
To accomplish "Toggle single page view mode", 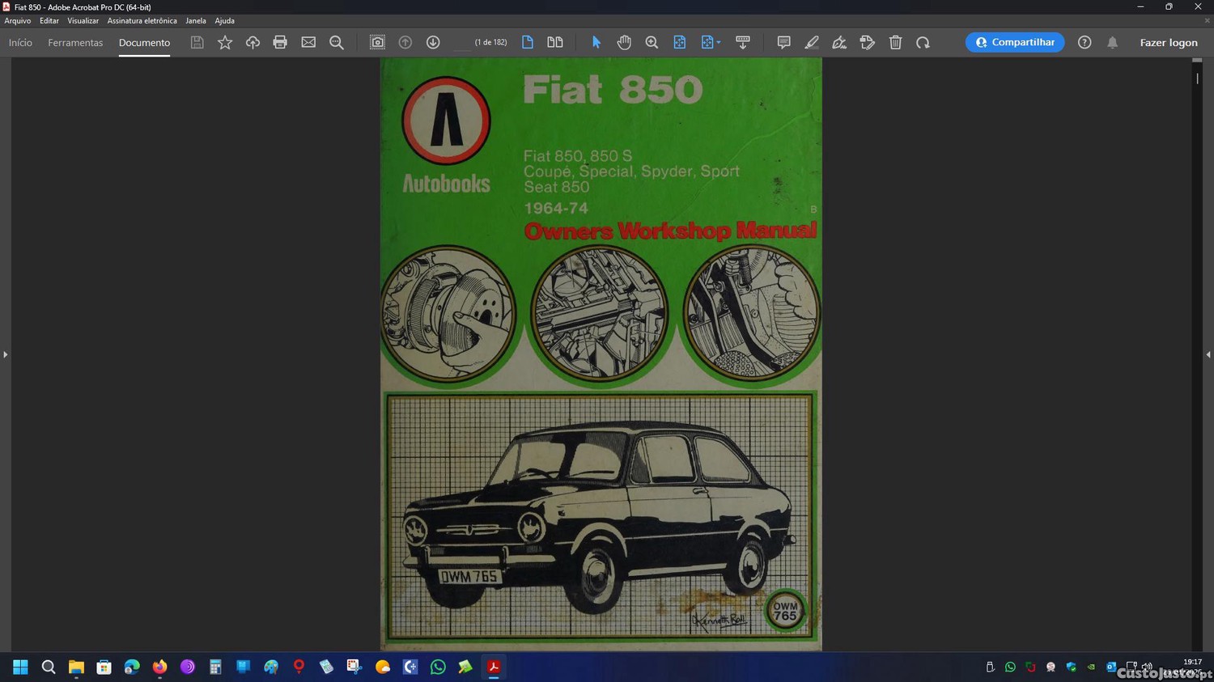I will point(528,43).
